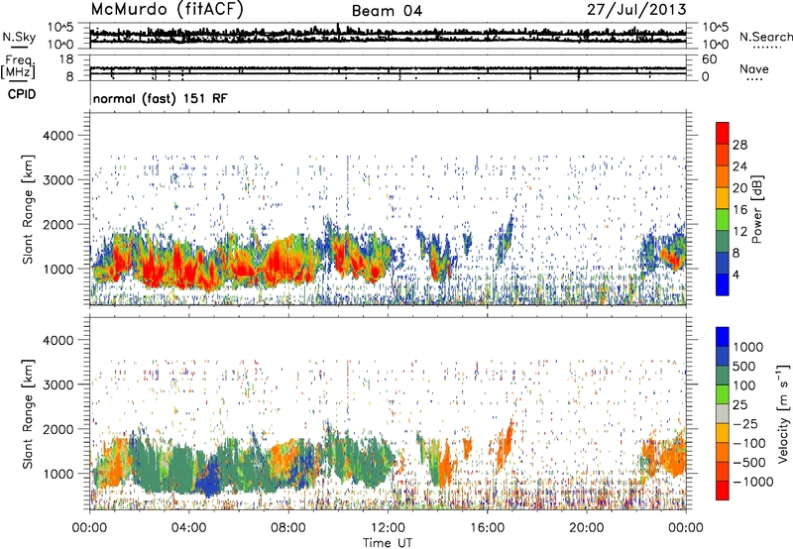The width and height of the screenshot is (793, 549).
Task: Click the '60' Nave axis tick label
Action: (709, 59)
